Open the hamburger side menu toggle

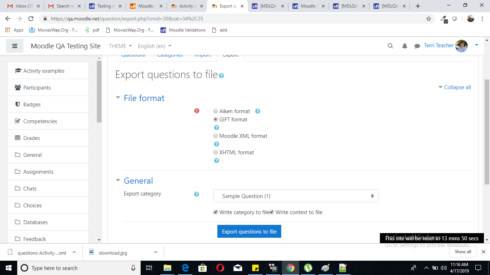coord(15,46)
